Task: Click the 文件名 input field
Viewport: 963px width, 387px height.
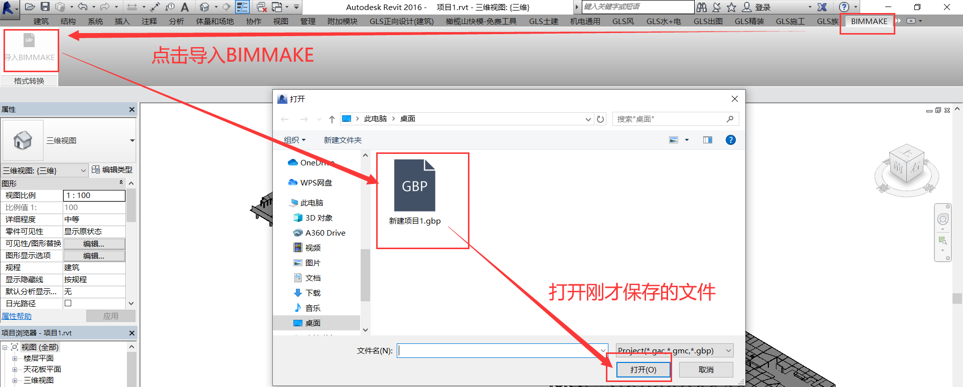Action: click(x=498, y=350)
